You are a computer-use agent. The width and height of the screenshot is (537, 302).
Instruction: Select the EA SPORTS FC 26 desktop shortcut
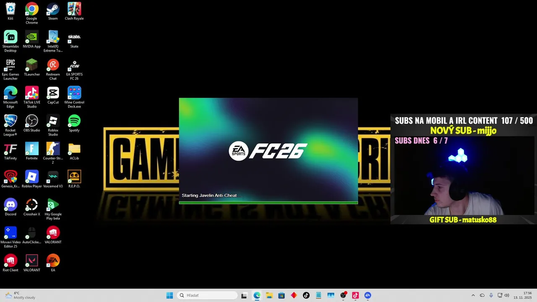74,69
